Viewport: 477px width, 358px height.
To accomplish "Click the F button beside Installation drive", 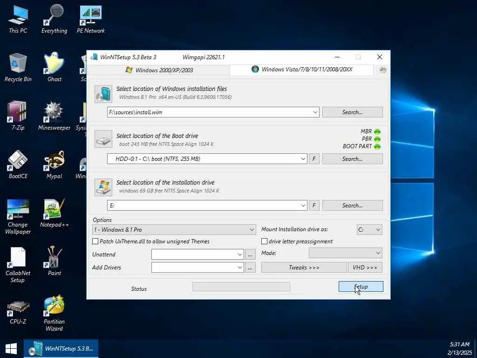I will click(314, 206).
